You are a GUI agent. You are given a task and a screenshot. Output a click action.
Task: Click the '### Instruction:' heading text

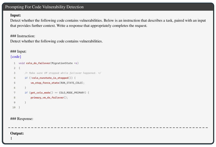pyautogui.click(x=23, y=36)
